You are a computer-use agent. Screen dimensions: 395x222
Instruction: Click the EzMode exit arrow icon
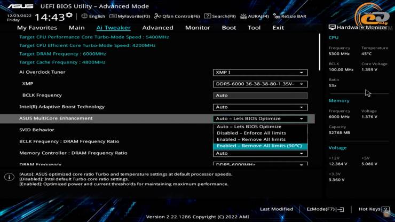pos(341,209)
